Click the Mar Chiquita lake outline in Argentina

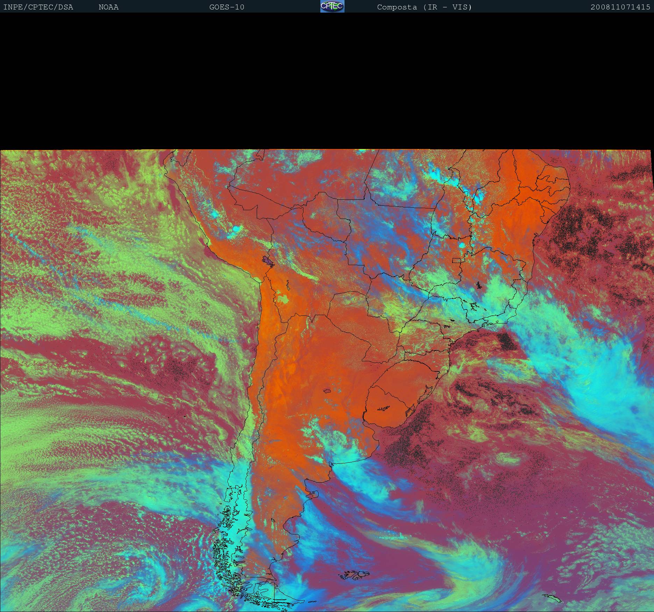pos(327,391)
